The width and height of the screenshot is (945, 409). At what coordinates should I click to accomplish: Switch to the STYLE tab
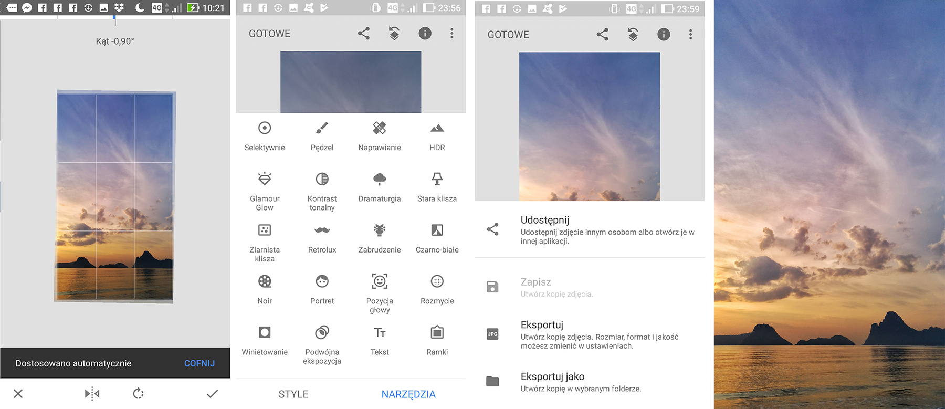pyautogui.click(x=293, y=394)
